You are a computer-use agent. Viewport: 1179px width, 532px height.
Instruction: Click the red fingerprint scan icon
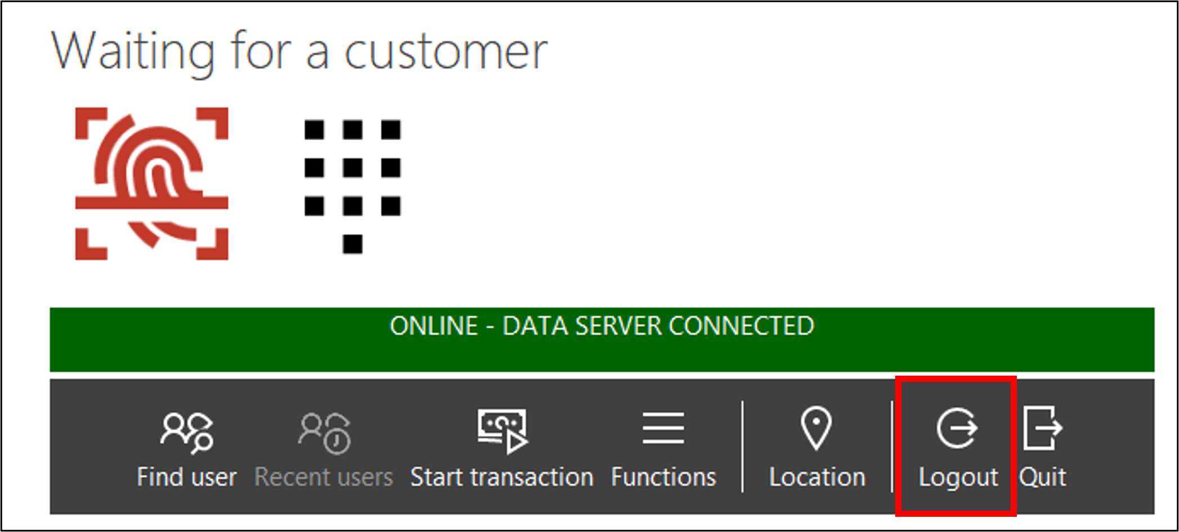click(x=151, y=183)
